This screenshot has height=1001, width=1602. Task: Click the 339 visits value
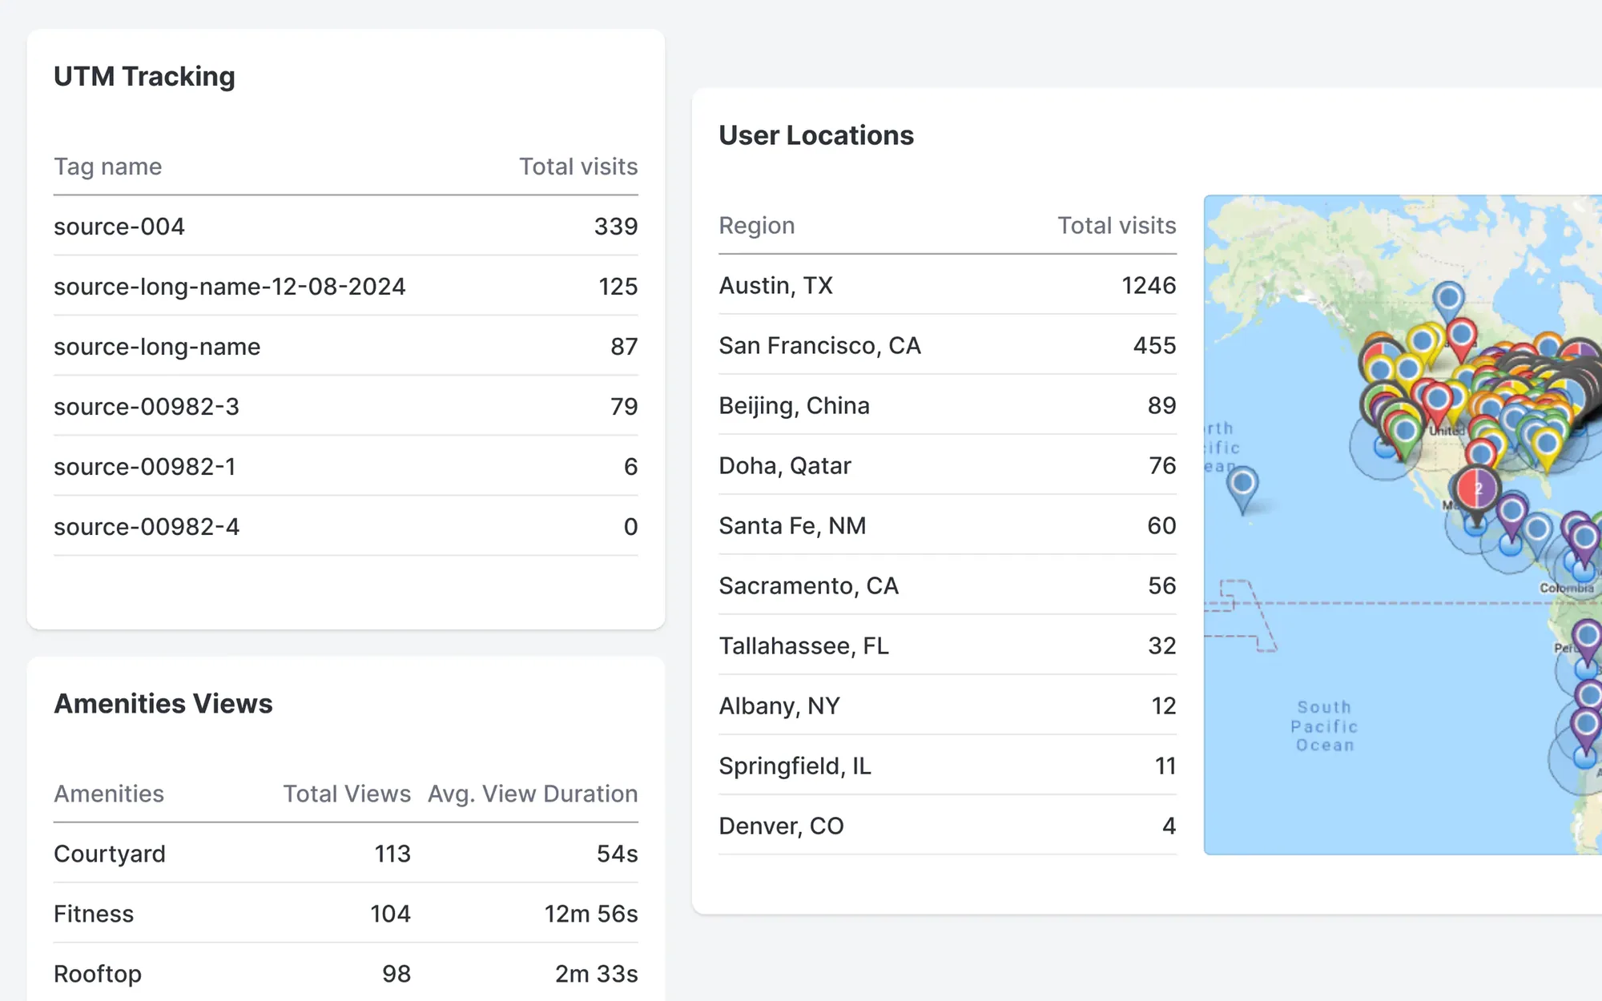(616, 227)
